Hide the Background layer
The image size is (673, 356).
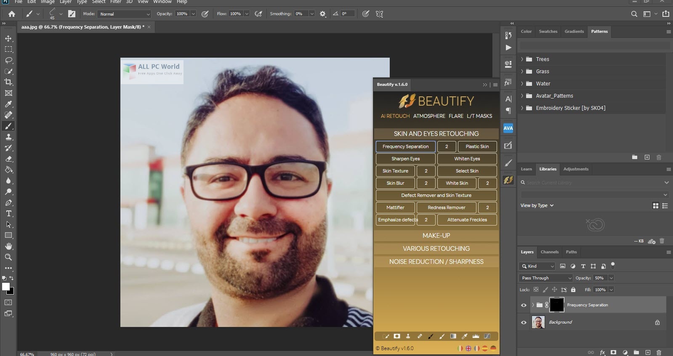tap(524, 322)
